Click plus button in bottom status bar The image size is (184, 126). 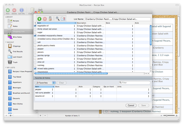[40, 115]
